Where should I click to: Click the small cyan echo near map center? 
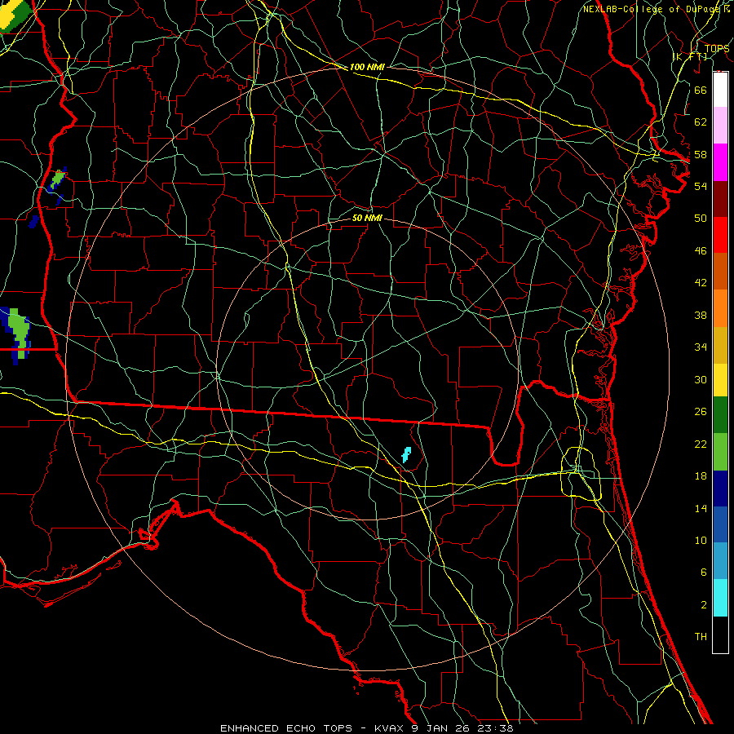click(x=406, y=454)
